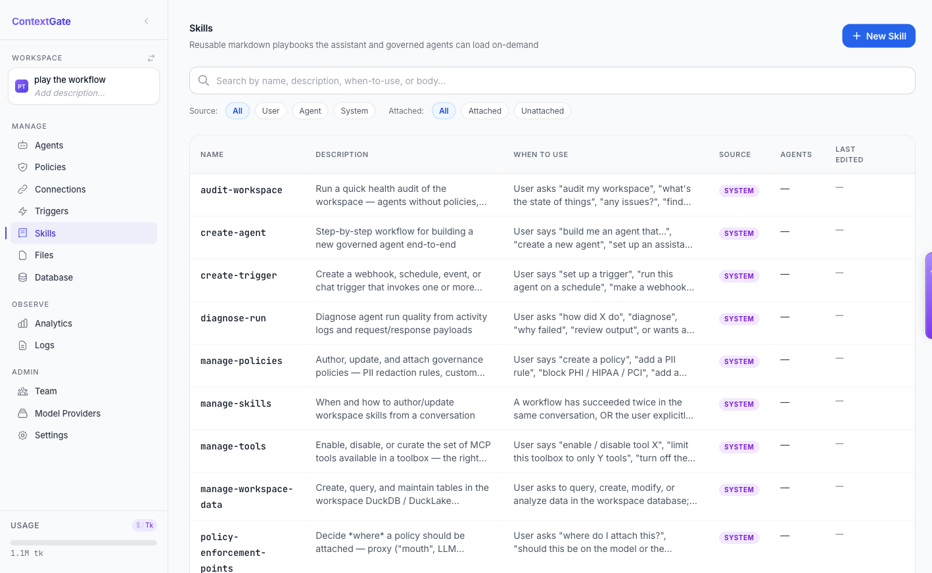Show only Attached skills
Viewport: 932px width, 573px height.
tap(485, 111)
